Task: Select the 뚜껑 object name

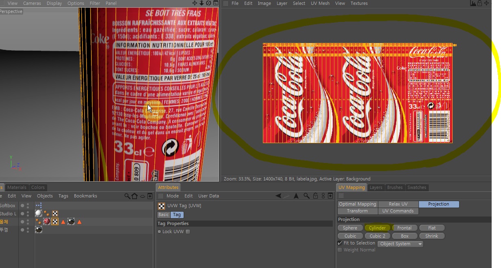Action: coord(4,230)
